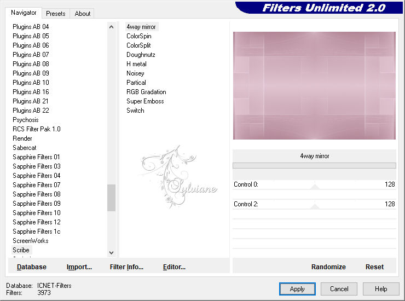Screen dimensions: 405x301
Task: Select Sapphire Filters 01
Action: [36, 157]
